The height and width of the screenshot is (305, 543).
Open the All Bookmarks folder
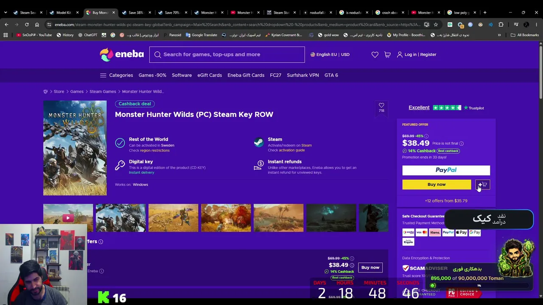coord(525,35)
